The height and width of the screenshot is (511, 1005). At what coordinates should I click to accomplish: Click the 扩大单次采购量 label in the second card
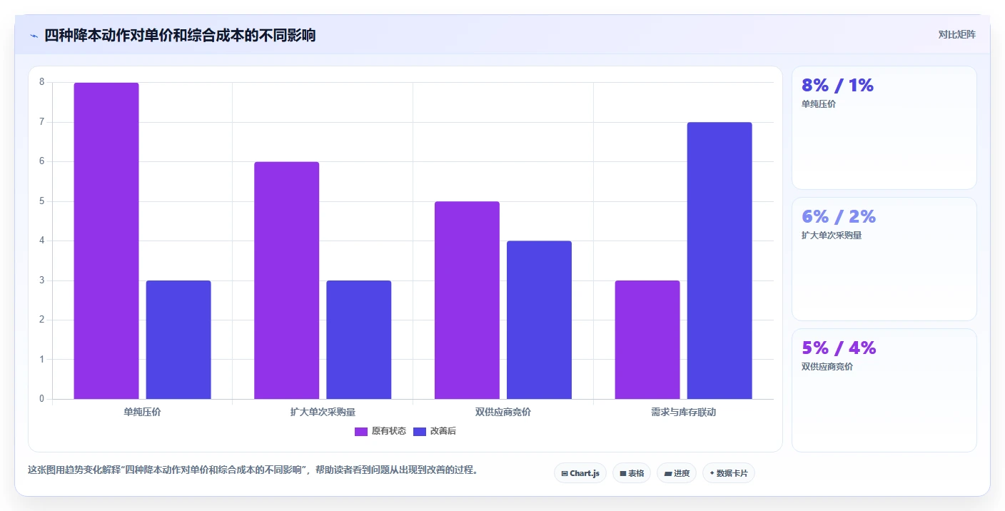point(832,236)
